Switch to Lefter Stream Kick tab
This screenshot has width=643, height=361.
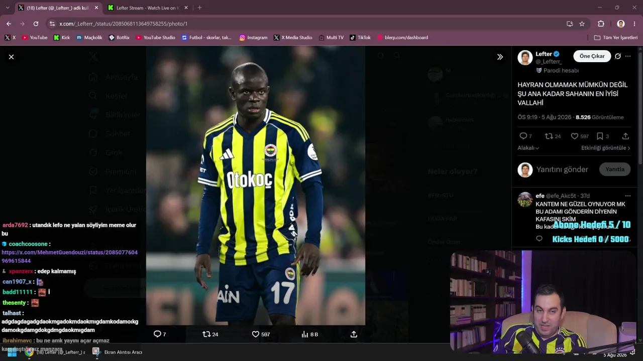pyautogui.click(x=147, y=8)
